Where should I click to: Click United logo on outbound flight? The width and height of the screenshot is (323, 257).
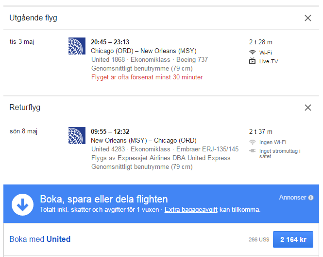(77, 46)
